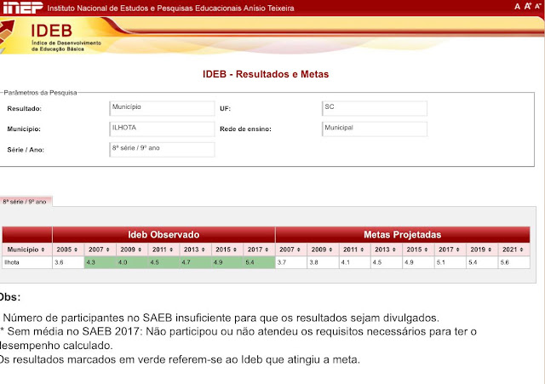545x384 pixels.
Task: Sort table by Município column arrows
Action: 43,249
